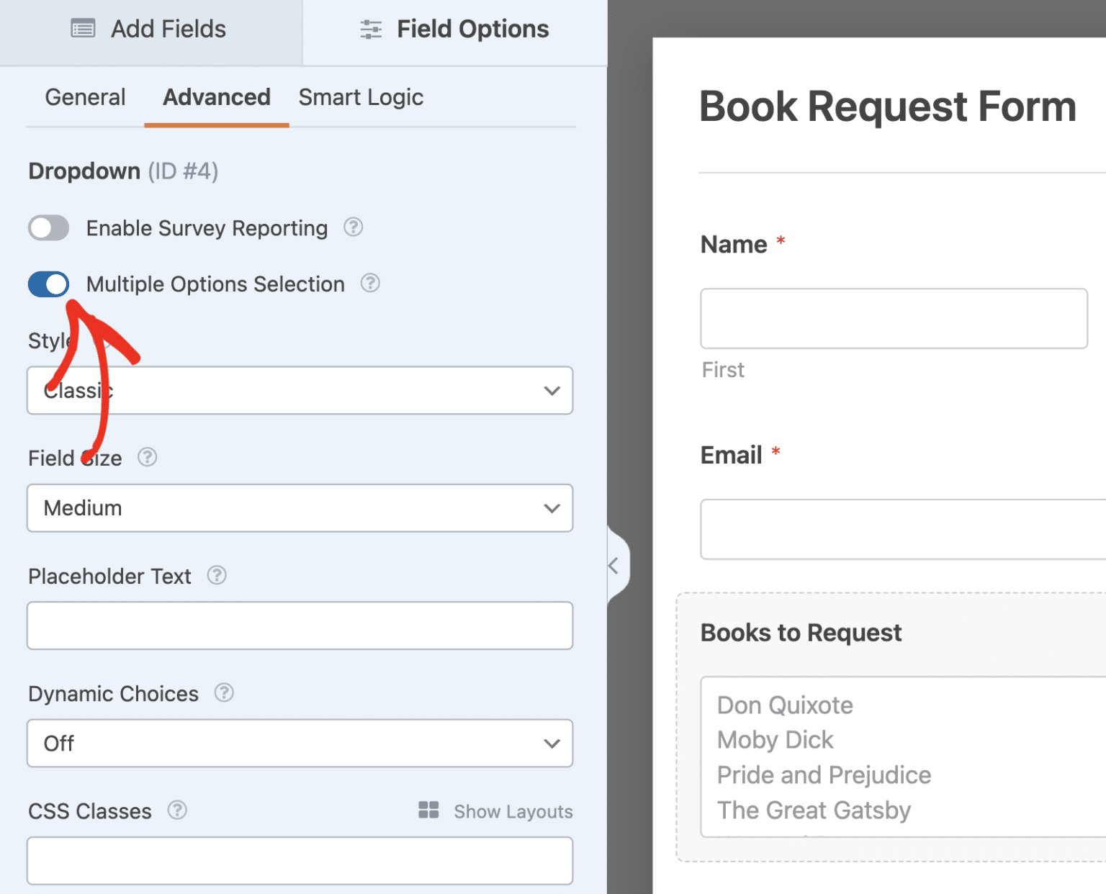Enable Survey Reporting for the Dropdown field
Image resolution: width=1106 pixels, height=894 pixels.
click(x=48, y=227)
